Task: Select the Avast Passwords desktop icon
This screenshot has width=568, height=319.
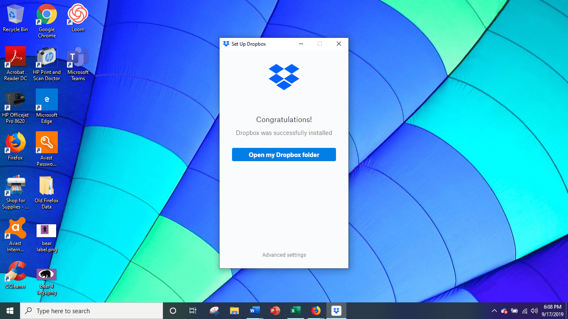Action: coord(47,149)
